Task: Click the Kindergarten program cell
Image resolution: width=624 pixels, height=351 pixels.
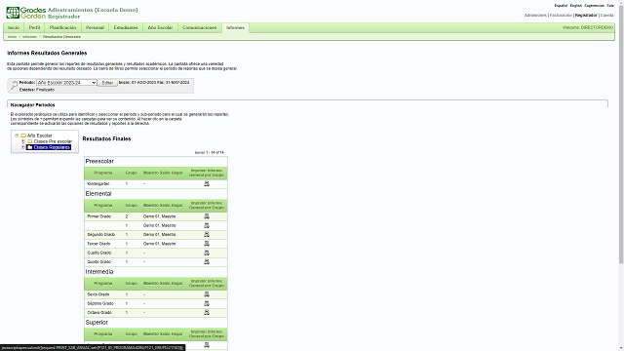Action: 98,184
